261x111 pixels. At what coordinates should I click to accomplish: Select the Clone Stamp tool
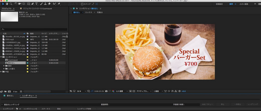click(x=45, y=4)
